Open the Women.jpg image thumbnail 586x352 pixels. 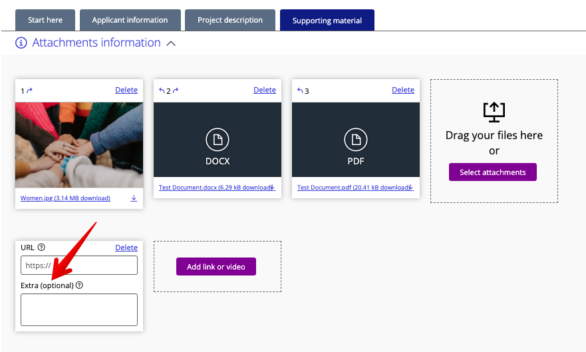point(78,144)
